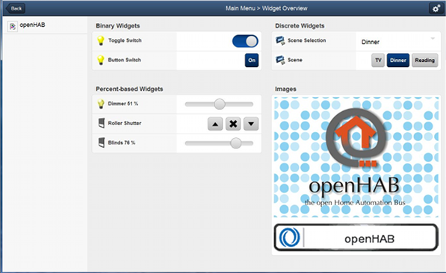Image resolution: width=446 pixels, height=273 pixels.
Task: Click the openHAB sidebar icon
Action: click(13, 26)
